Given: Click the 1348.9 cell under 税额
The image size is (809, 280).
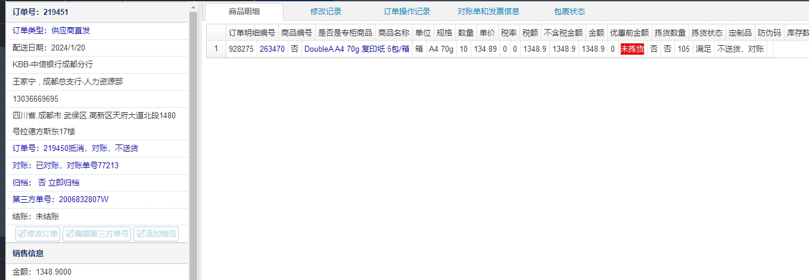Looking at the screenshot, I should point(534,49).
